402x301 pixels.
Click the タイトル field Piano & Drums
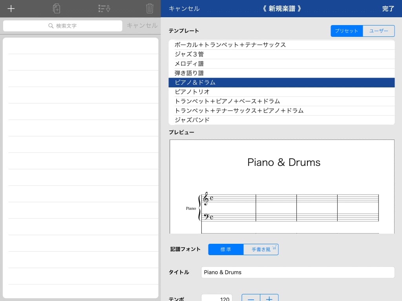[x=298, y=272]
